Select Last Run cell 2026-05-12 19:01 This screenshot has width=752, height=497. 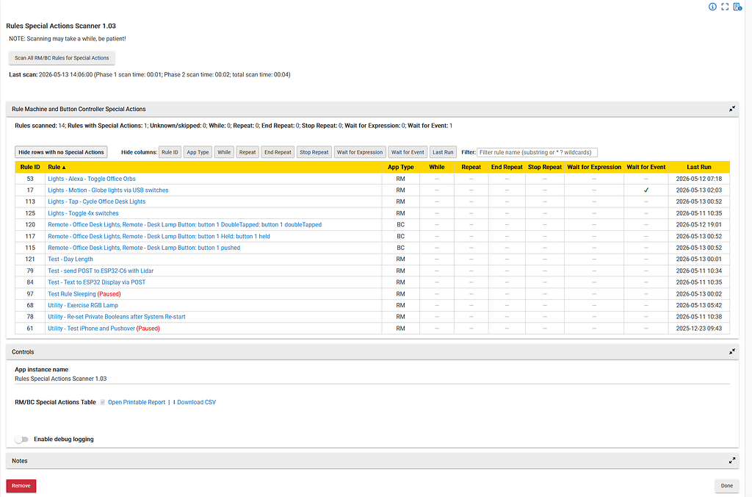[x=699, y=225]
